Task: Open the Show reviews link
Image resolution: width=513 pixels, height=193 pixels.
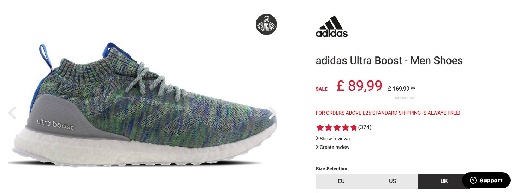Action: [x=335, y=139]
